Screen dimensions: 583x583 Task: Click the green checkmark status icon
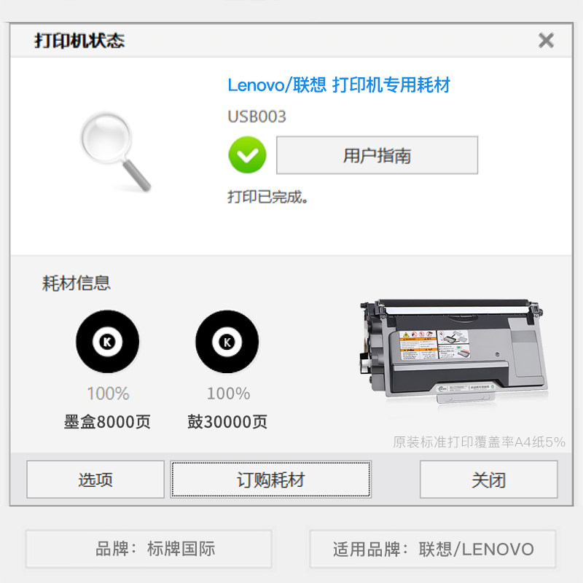(247, 154)
